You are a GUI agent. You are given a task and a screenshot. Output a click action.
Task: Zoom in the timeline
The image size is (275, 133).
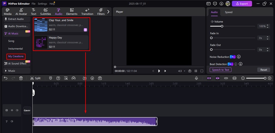point(270,78)
